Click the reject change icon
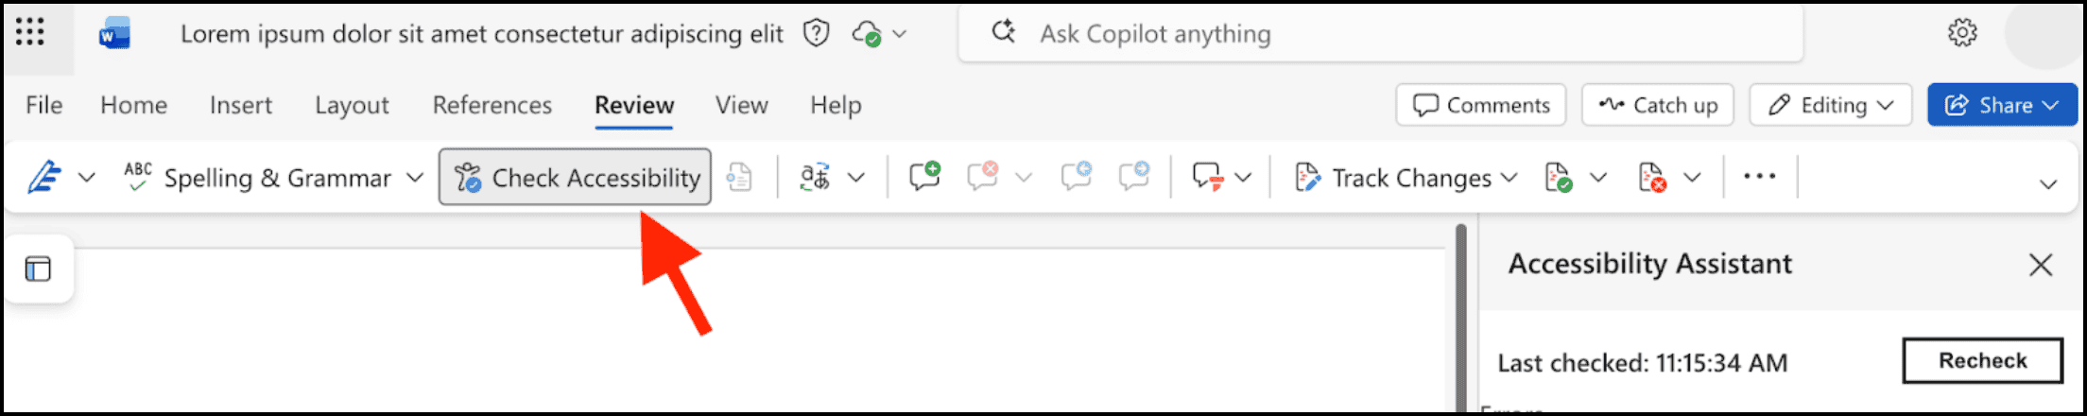 point(1651,177)
